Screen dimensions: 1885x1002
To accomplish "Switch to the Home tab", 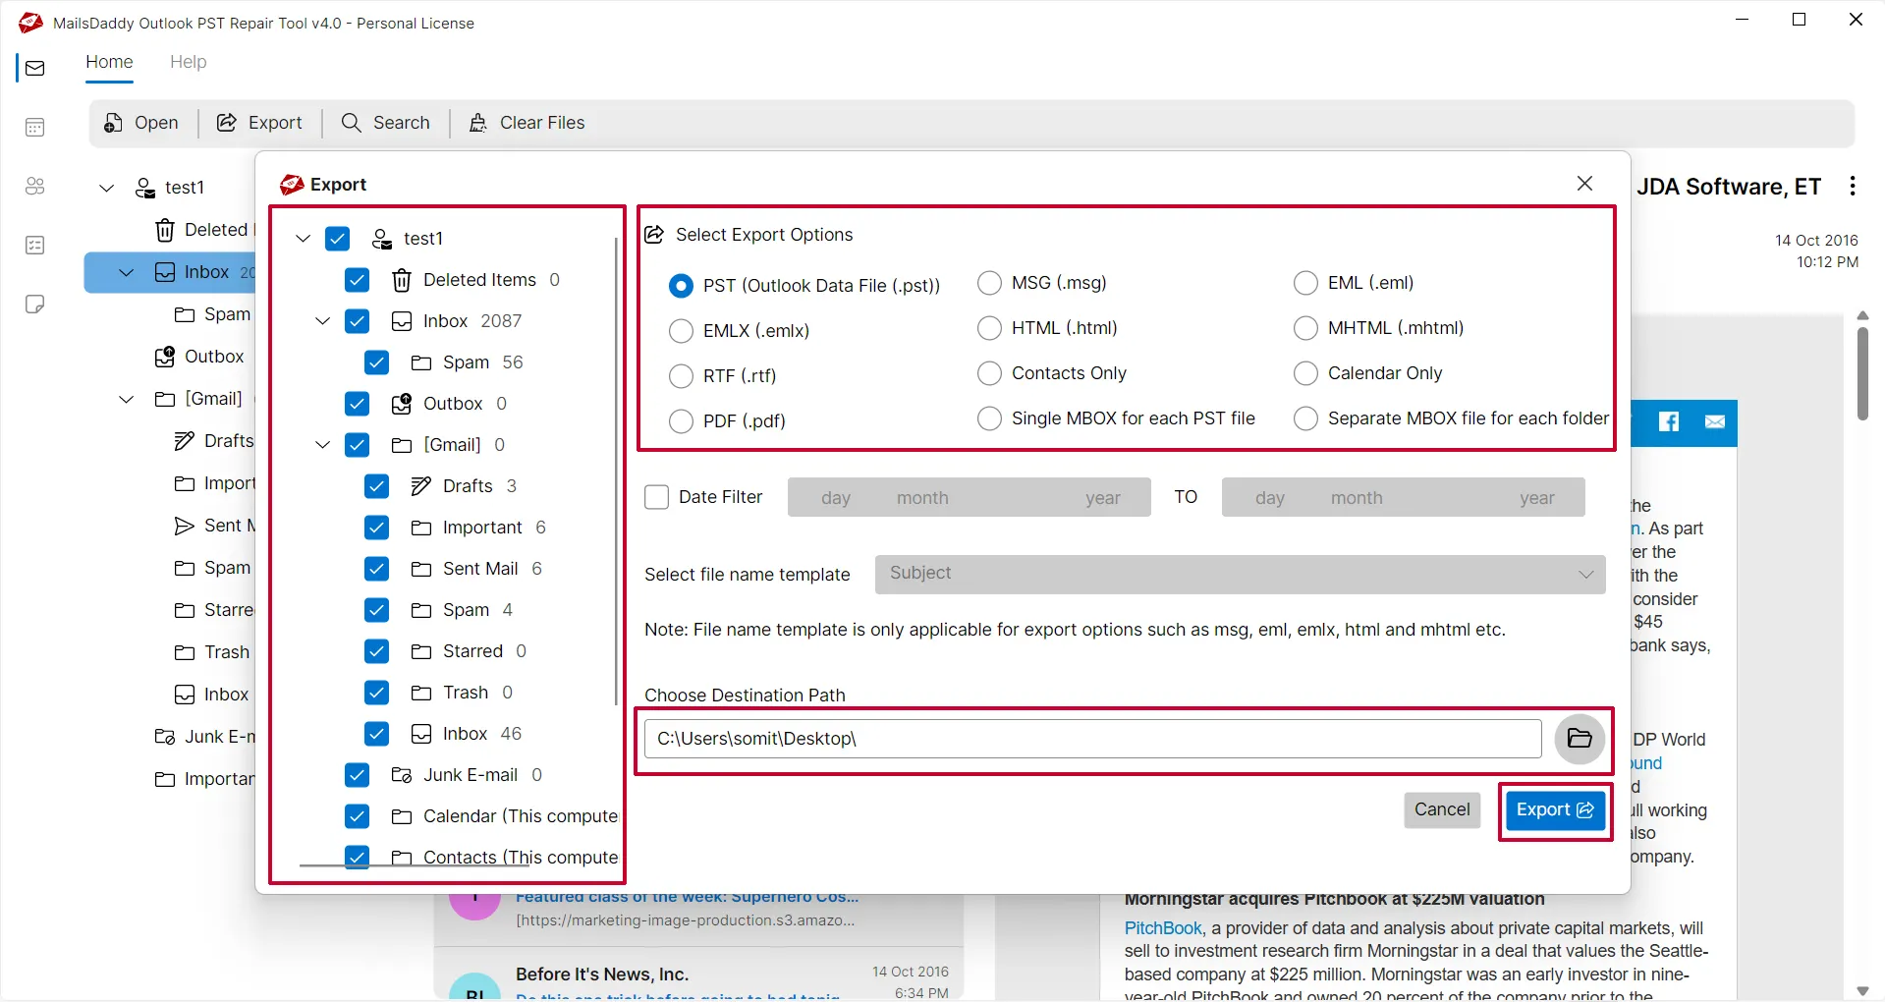I will click(109, 62).
